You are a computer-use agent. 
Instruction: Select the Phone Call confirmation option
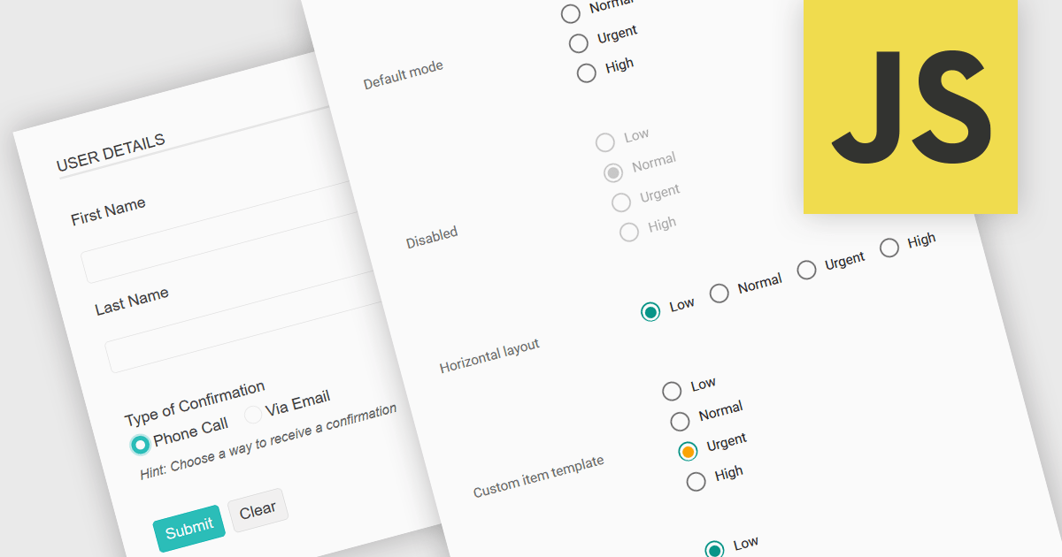[x=140, y=444]
